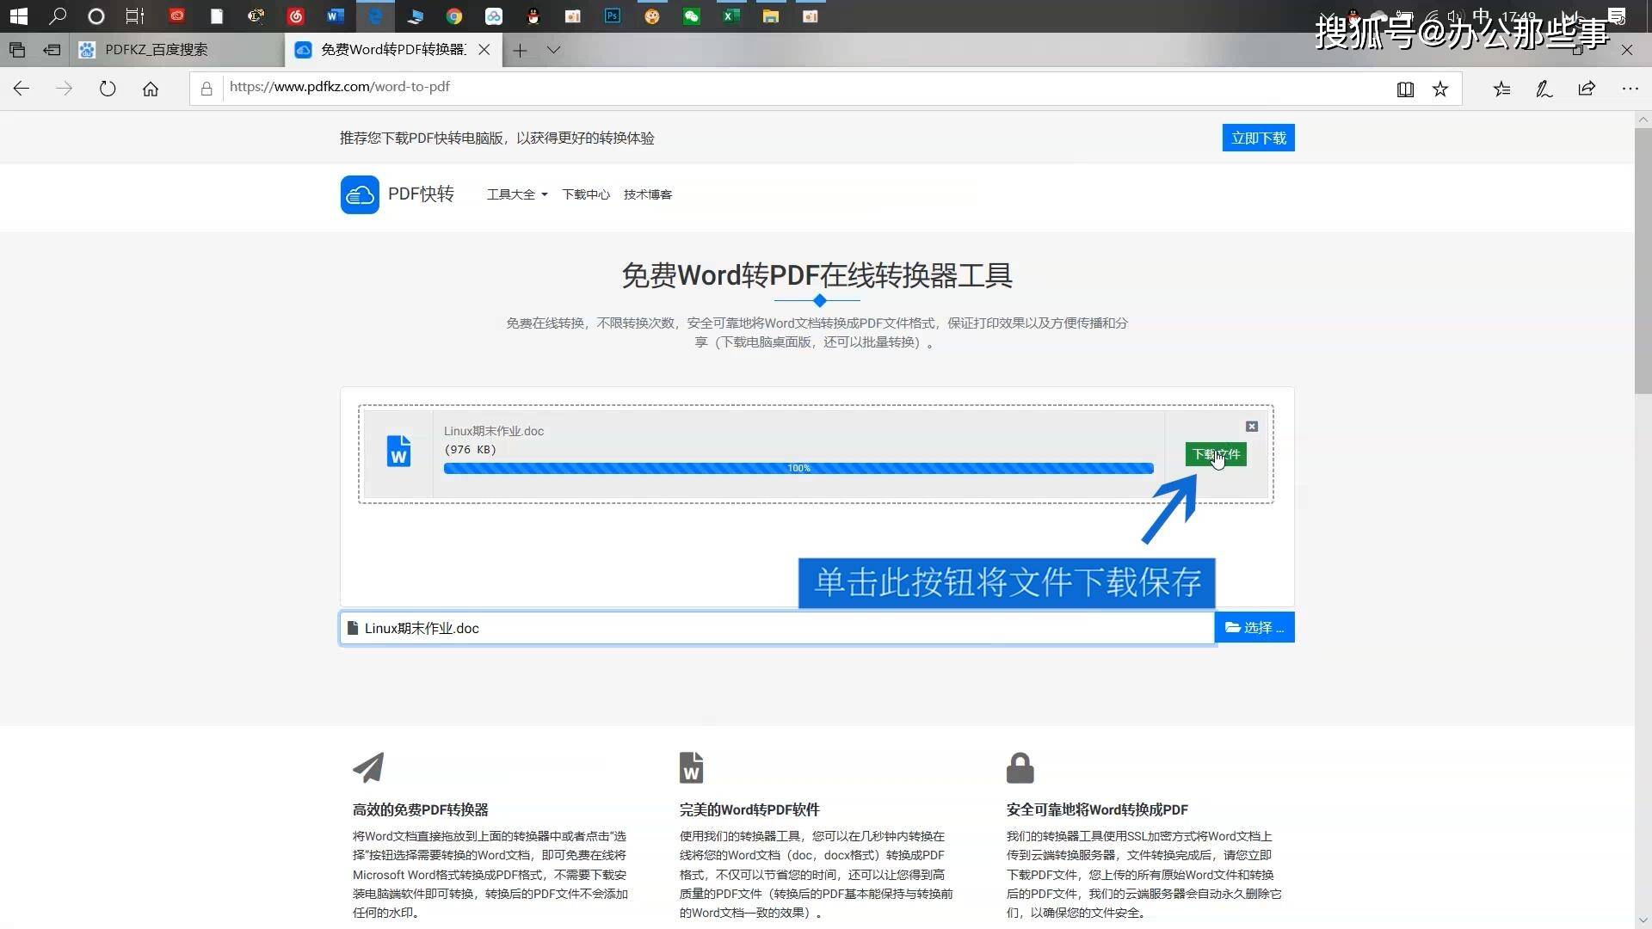1652x929 pixels.
Task: Open Excel from the taskbar
Action: 731,15
